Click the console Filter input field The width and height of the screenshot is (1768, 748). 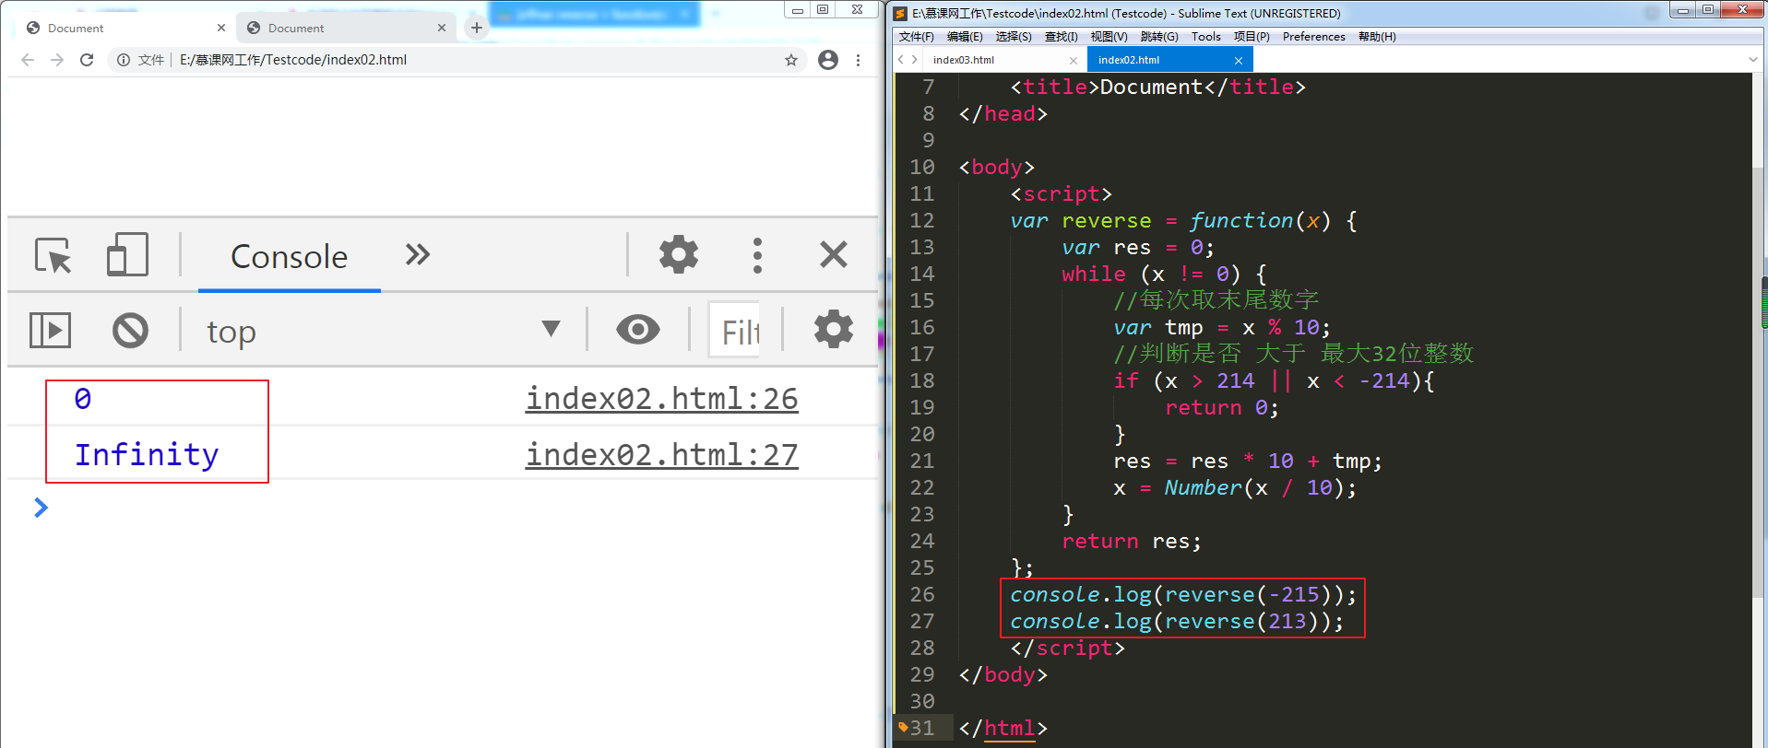coord(735,331)
